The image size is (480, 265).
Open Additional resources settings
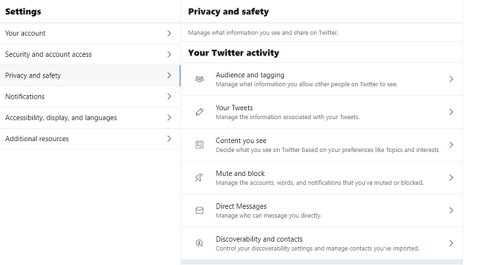click(90, 139)
